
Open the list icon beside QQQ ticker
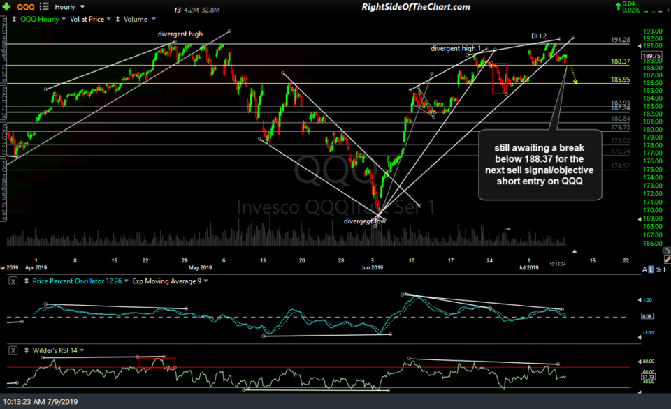click(43, 6)
